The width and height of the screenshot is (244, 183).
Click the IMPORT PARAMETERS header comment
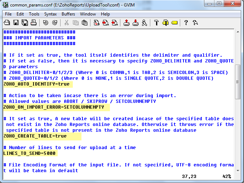39,38
